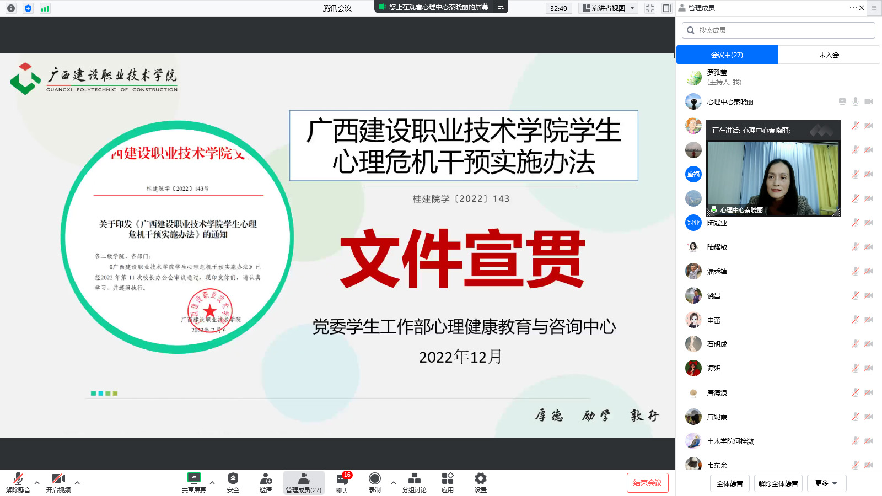Open the 演讲者视图 view dropdown
This screenshot has height=496, width=882.
(x=609, y=8)
